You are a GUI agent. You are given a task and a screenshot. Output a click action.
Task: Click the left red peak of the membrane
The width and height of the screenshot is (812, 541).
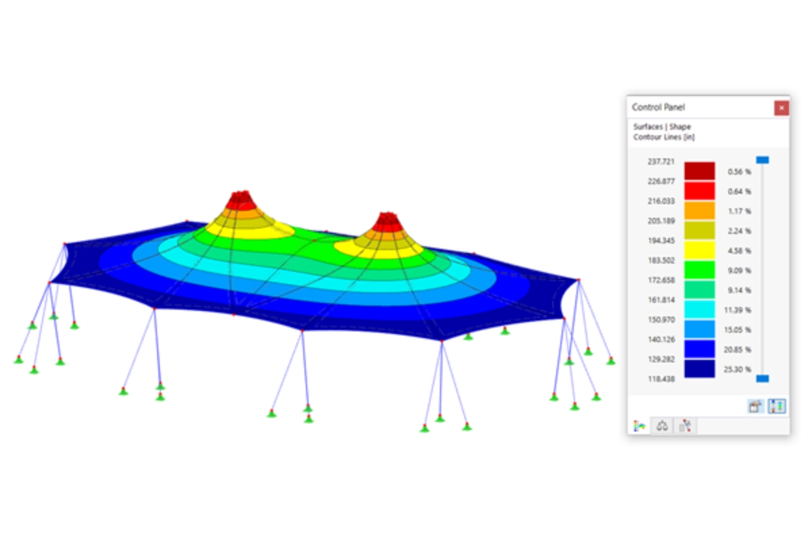(x=239, y=199)
